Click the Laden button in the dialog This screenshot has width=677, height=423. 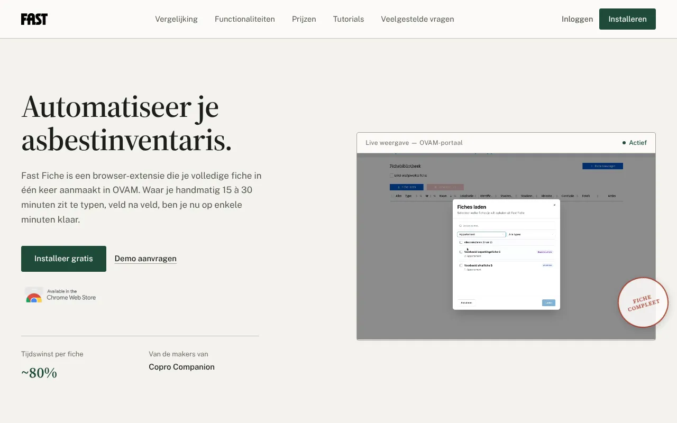click(x=548, y=303)
